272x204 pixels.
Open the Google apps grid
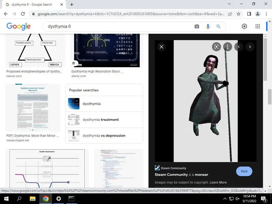click(x=258, y=26)
